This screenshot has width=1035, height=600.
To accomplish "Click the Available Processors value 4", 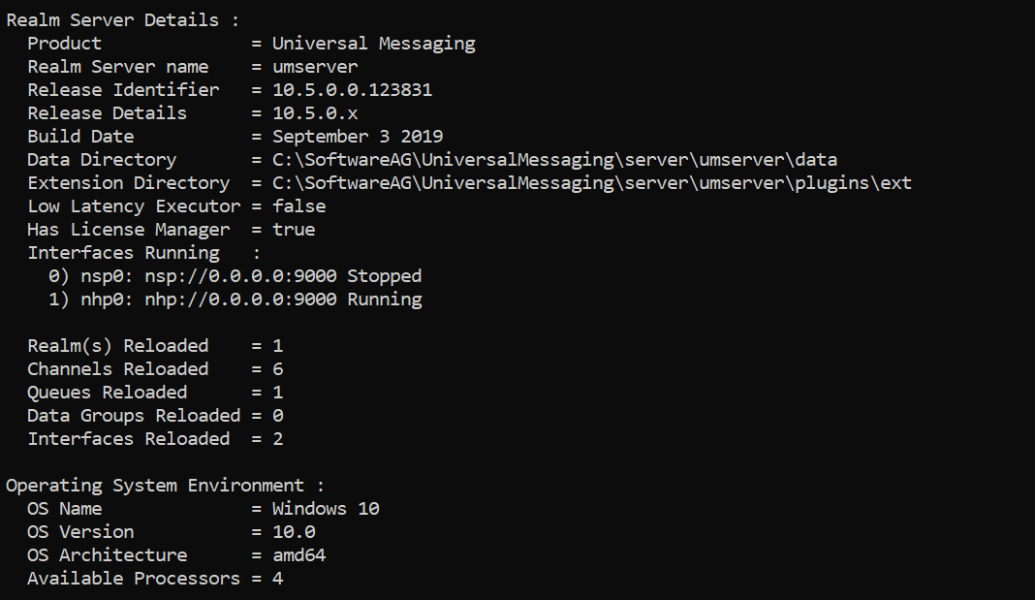I will [x=278, y=579].
